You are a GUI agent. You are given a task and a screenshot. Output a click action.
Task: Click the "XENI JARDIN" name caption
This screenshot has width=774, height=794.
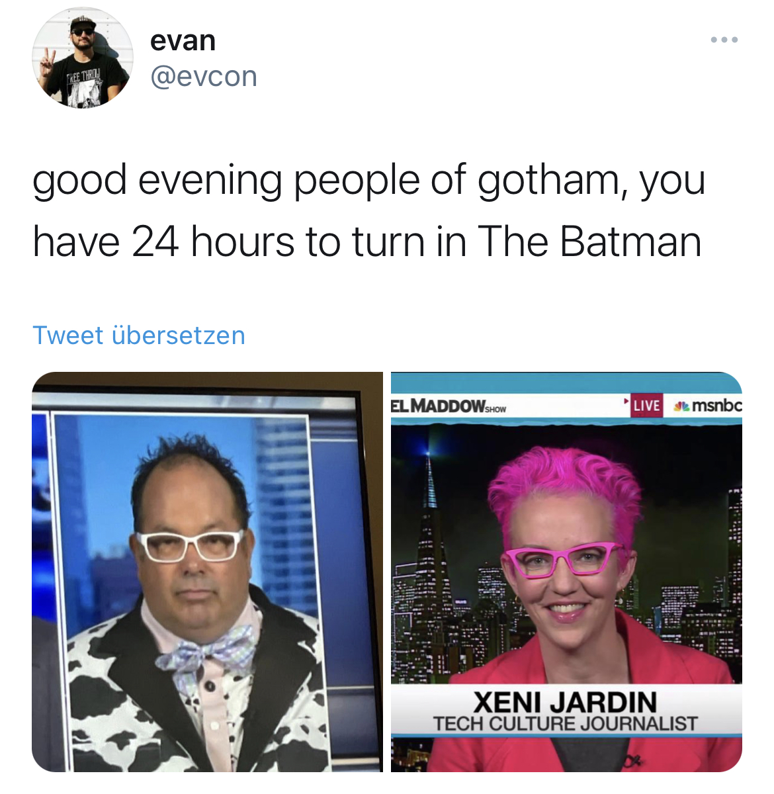(565, 701)
